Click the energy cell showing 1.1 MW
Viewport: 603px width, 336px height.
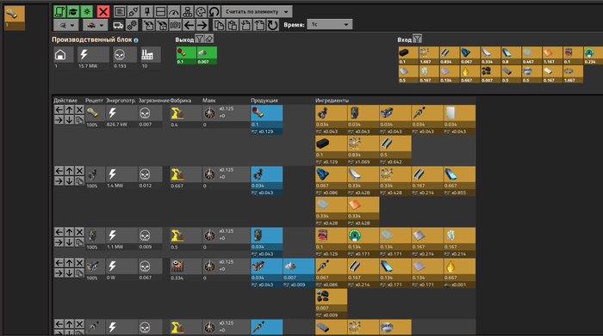pyautogui.click(x=121, y=239)
